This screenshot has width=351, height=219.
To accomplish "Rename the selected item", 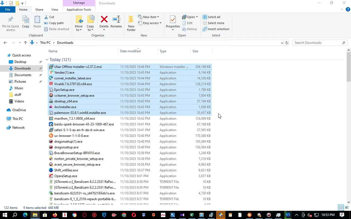I will tap(116, 22).
